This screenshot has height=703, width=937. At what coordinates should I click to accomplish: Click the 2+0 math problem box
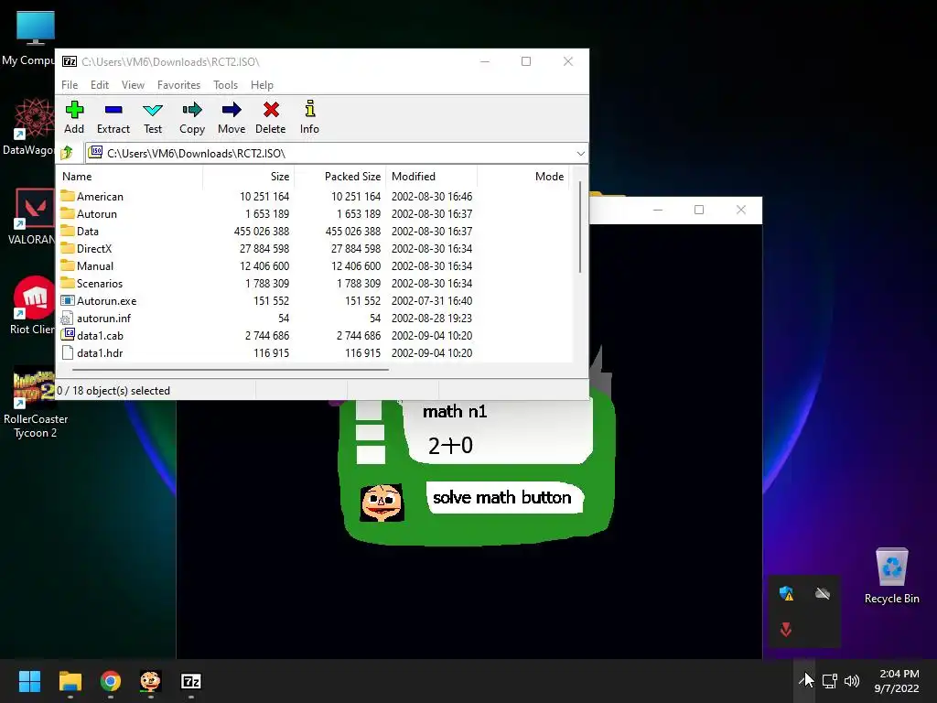point(499,430)
